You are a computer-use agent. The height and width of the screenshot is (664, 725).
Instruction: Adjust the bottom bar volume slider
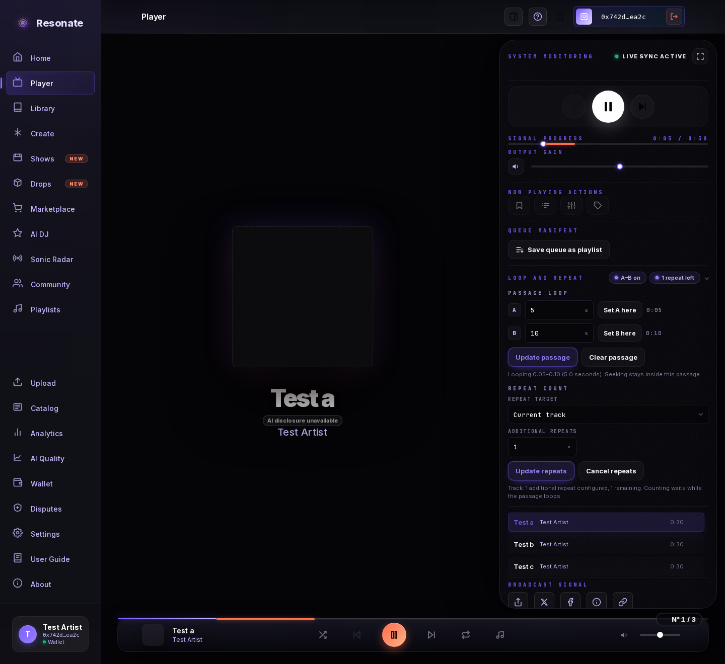(660, 635)
